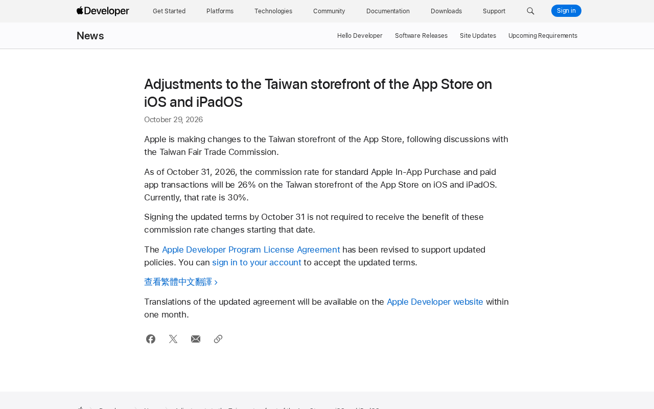Copy article link with chain icon
Viewport: 654px width, 409px height.
218,339
